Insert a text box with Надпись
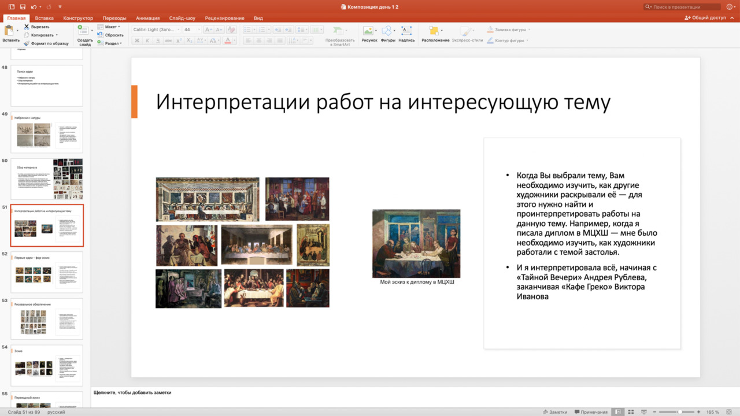This screenshot has height=416, width=740. tap(406, 34)
